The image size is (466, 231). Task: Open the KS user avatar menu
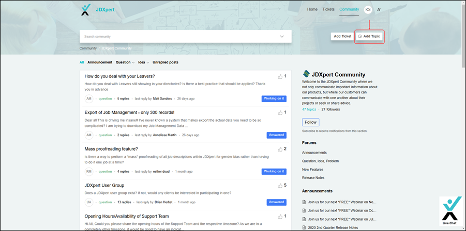tap(368, 9)
